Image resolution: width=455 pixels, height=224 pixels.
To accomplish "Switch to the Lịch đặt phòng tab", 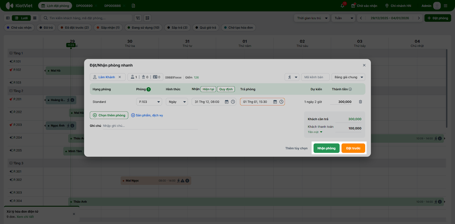I will point(55,6).
